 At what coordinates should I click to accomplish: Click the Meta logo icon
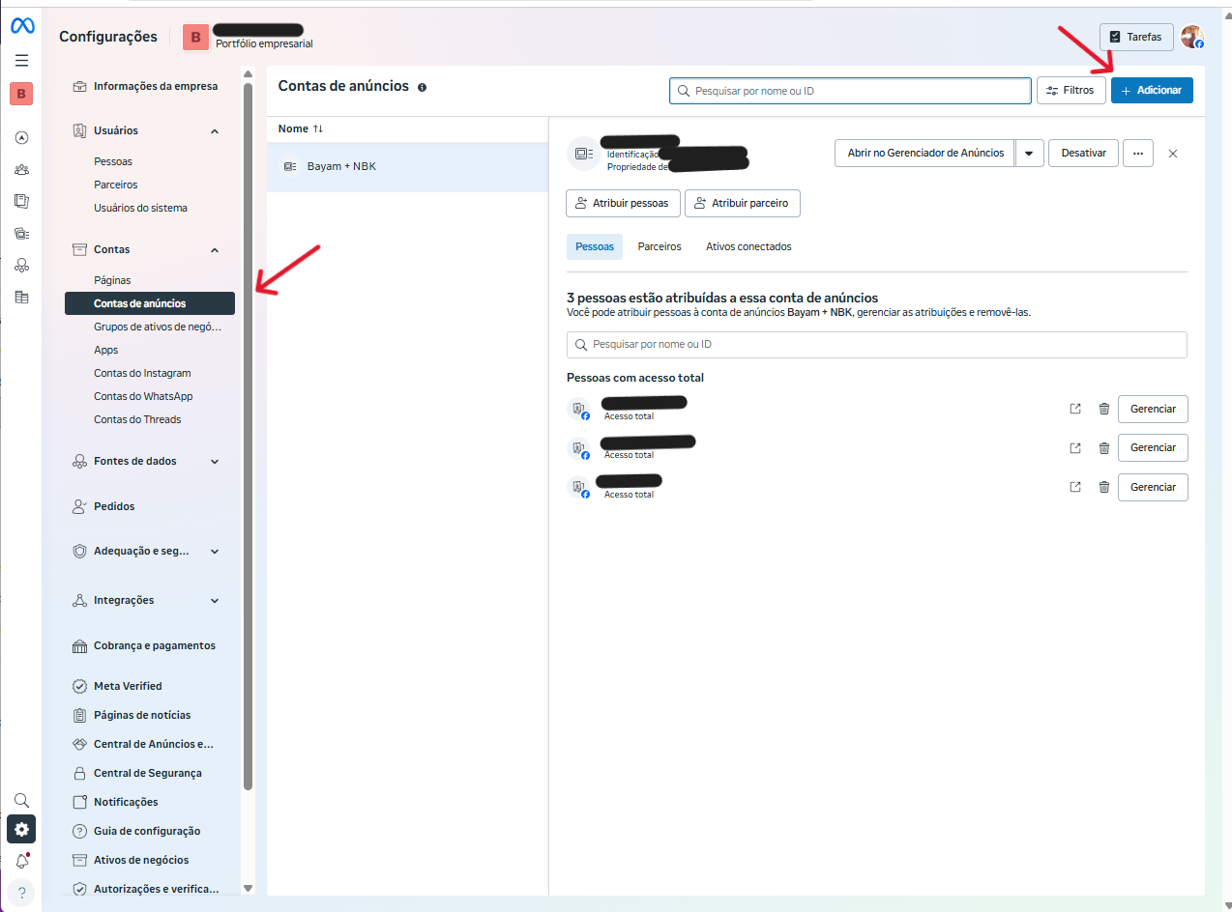click(22, 27)
